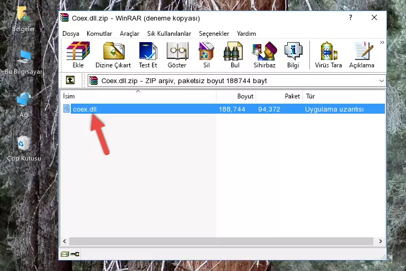Select the Bu Bilgisayar desktop icon
The height and width of the screenshot is (271, 406).
(x=24, y=62)
